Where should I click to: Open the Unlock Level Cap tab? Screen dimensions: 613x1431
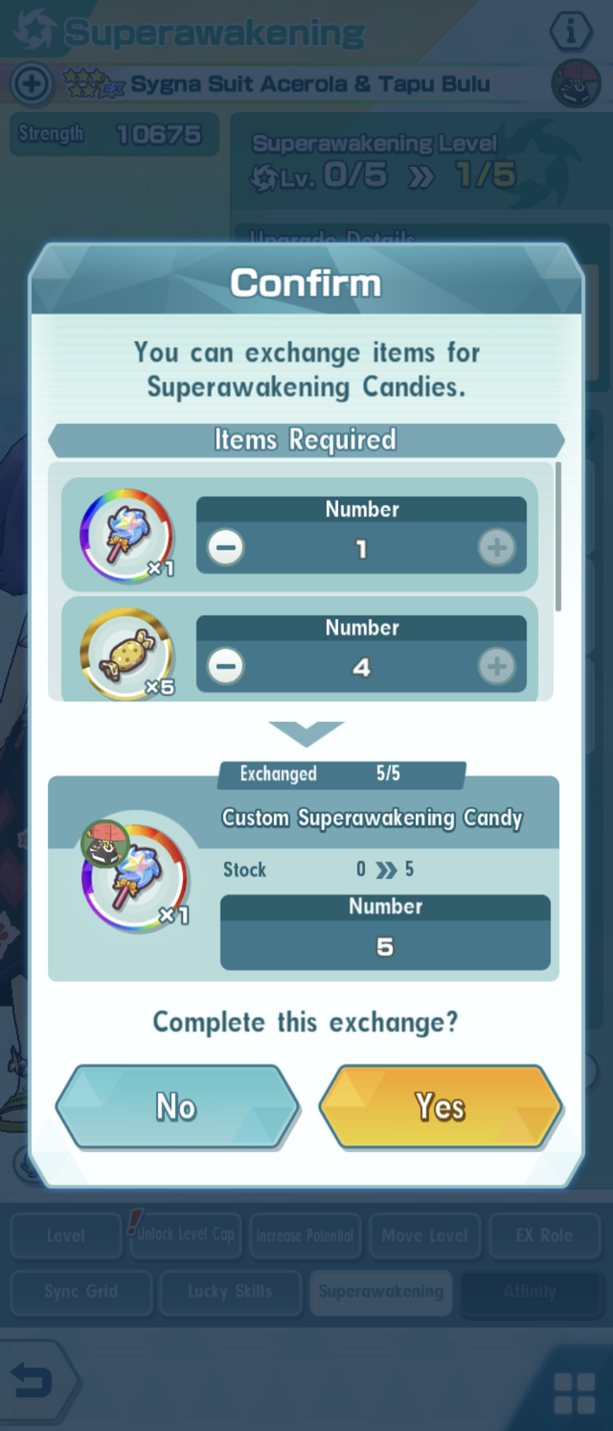pyautogui.click(x=186, y=1235)
